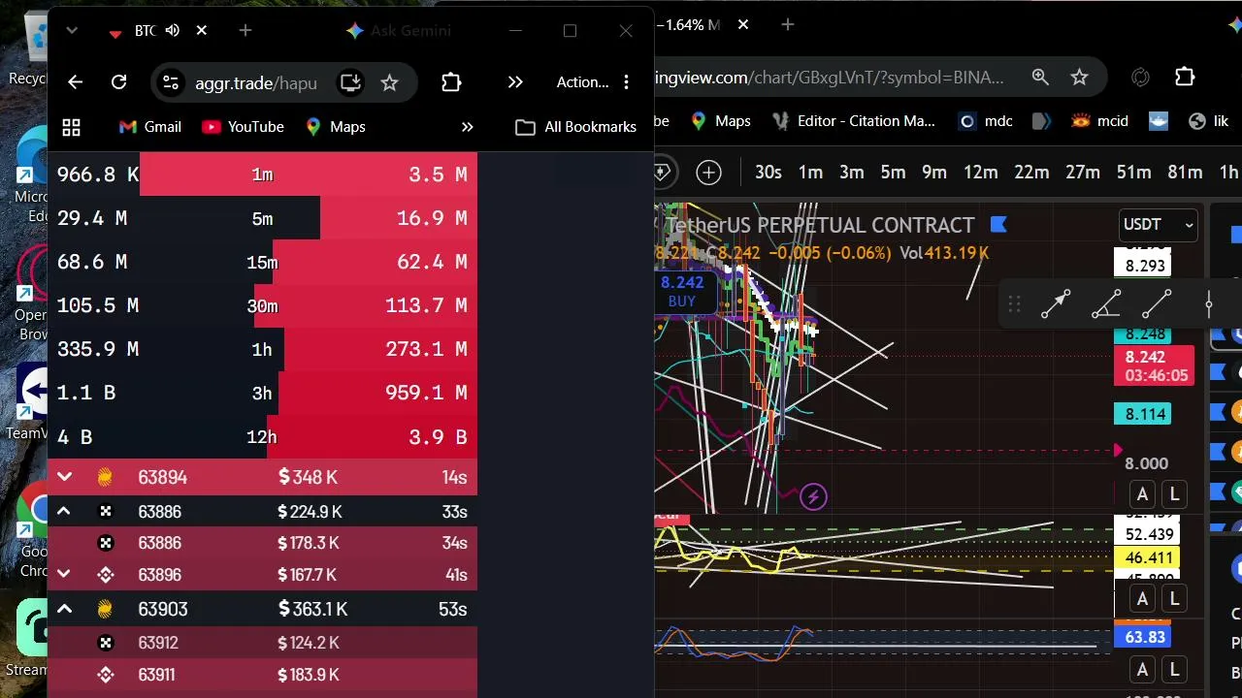Viewport: 1242px width, 698px height.
Task: Select the 3m timeframe in TradingView
Action: [x=851, y=173]
